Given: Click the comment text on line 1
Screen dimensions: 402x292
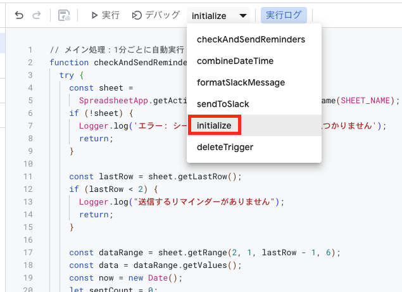Looking at the screenshot, I should coord(117,50).
